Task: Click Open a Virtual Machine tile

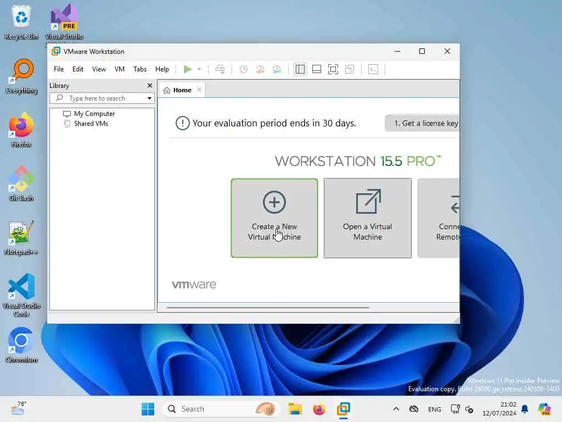Action: coord(368,218)
